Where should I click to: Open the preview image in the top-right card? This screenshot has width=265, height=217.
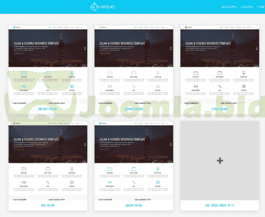click(219, 65)
